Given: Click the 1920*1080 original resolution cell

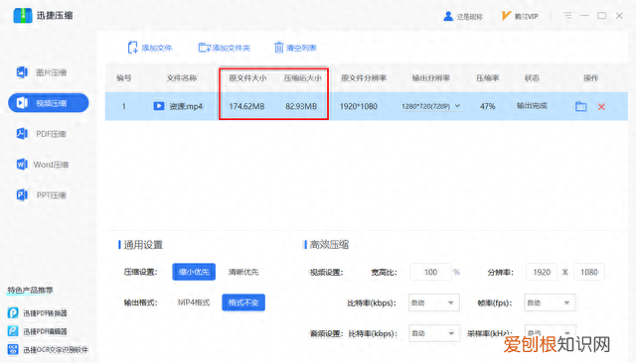Looking at the screenshot, I should [x=359, y=106].
